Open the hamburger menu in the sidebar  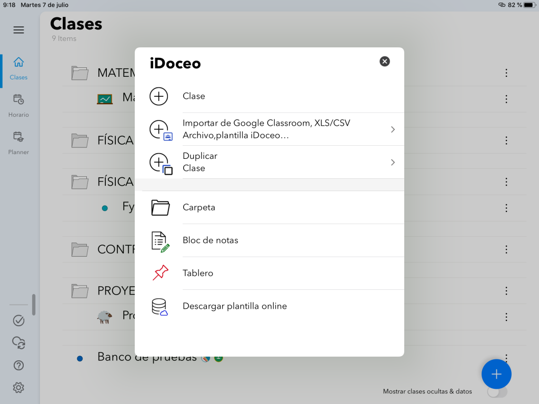[x=18, y=30]
